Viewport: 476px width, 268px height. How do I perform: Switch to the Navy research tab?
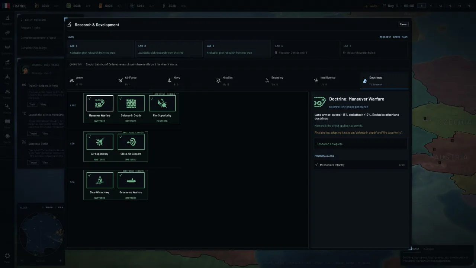click(x=190, y=80)
